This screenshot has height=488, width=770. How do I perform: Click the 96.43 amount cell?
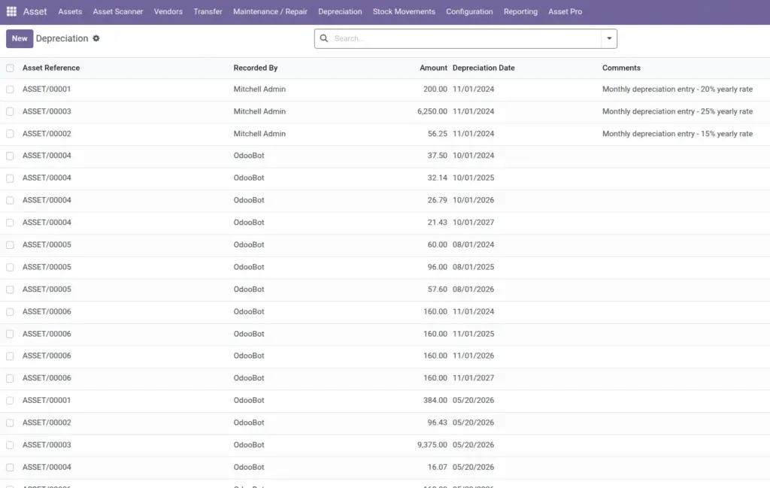(x=437, y=423)
